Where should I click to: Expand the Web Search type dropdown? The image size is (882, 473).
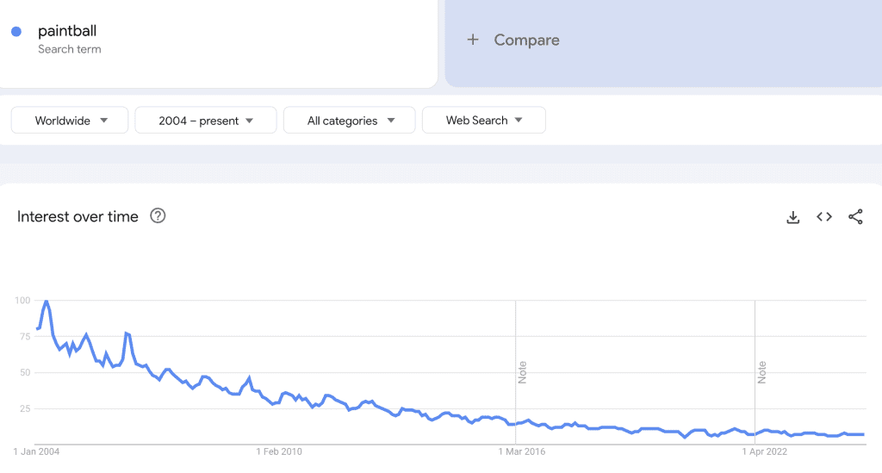[x=483, y=121]
